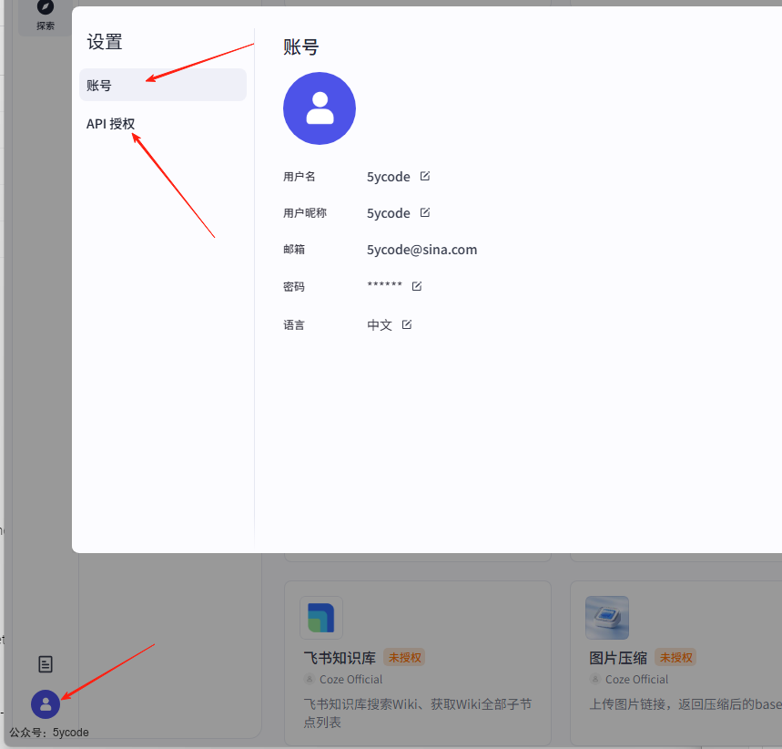Image resolution: width=782 pixels, height=749 pixels.
Task: Edit the 用户昵称 with its pencil icon
Action: click(x=425, y=212)
